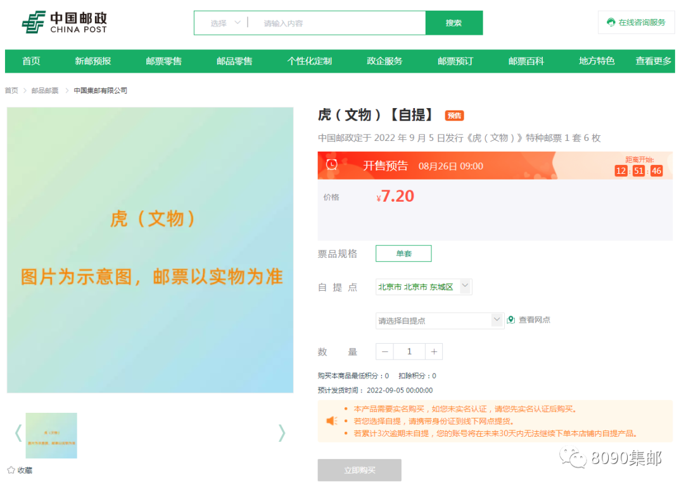Image resolution: width=684 pixels, height=488 pixels.
Task: Open the 选择 search category dropdown
Action: (x=225, y=23)
